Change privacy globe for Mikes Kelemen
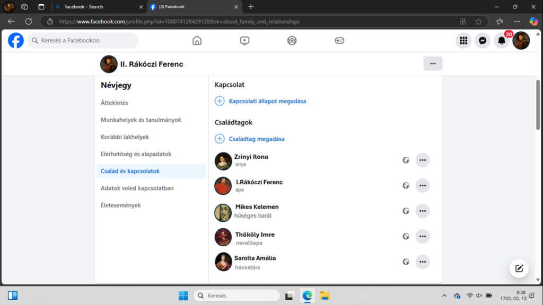The width and height of the screenshot is (543, 305). pos(406,211)
